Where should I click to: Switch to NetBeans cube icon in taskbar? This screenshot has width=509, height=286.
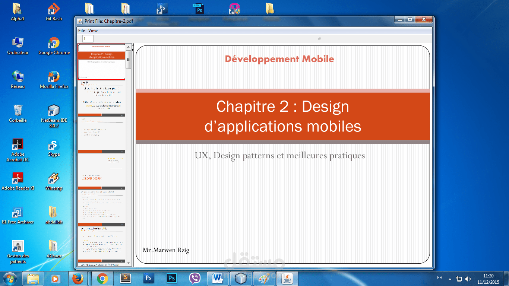(x=241, y=278)
